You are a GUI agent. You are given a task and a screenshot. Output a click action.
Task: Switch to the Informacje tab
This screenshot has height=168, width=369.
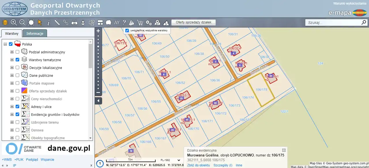tap(35, 33)
